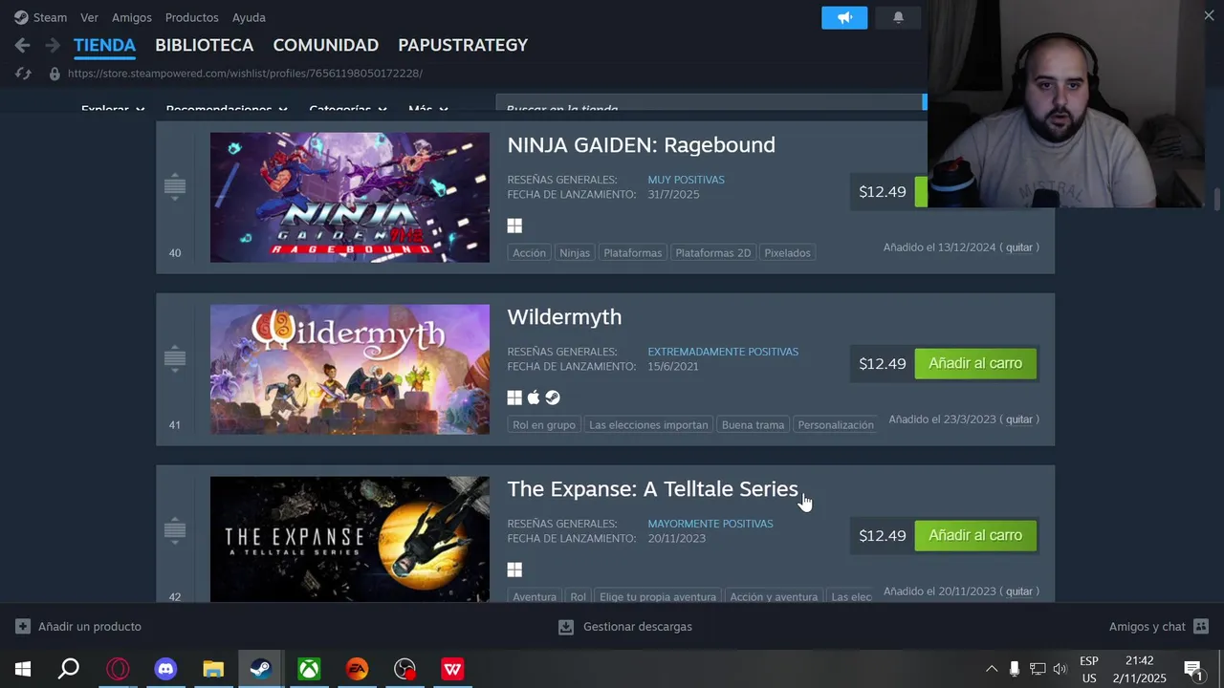The image size is (1224, 688).
Task: Select the Acción tag on NINJA GAIDEN
Action: pyautogui.click(x=529, y=252)
